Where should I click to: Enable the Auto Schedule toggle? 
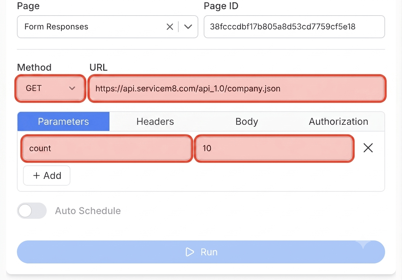click(x=32, y=211)
